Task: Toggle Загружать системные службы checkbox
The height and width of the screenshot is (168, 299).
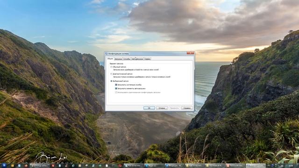Action: [x=116, y=85]
